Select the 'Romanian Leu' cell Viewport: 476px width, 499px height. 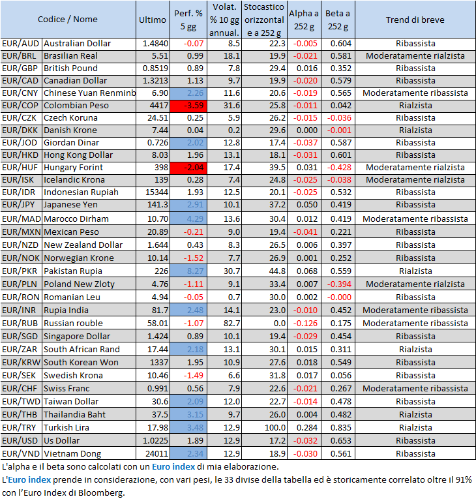pos(89,297)
